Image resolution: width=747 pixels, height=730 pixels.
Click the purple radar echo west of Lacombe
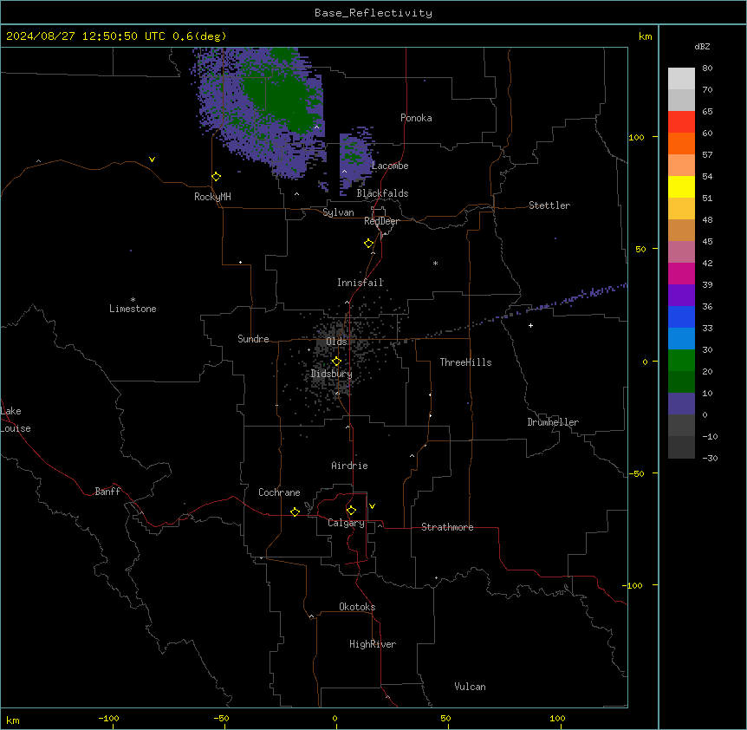click(355, 160)
